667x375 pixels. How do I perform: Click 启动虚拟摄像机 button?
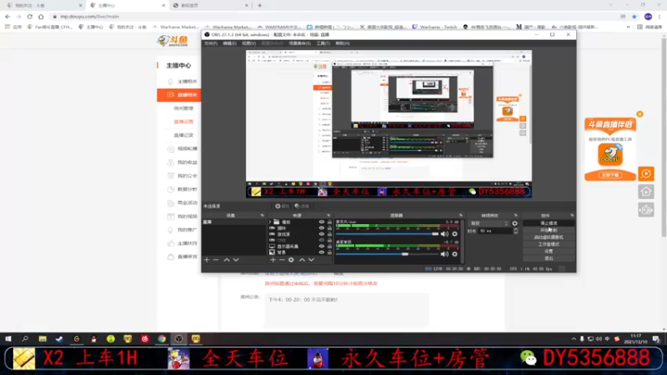[x=549, y=237]
